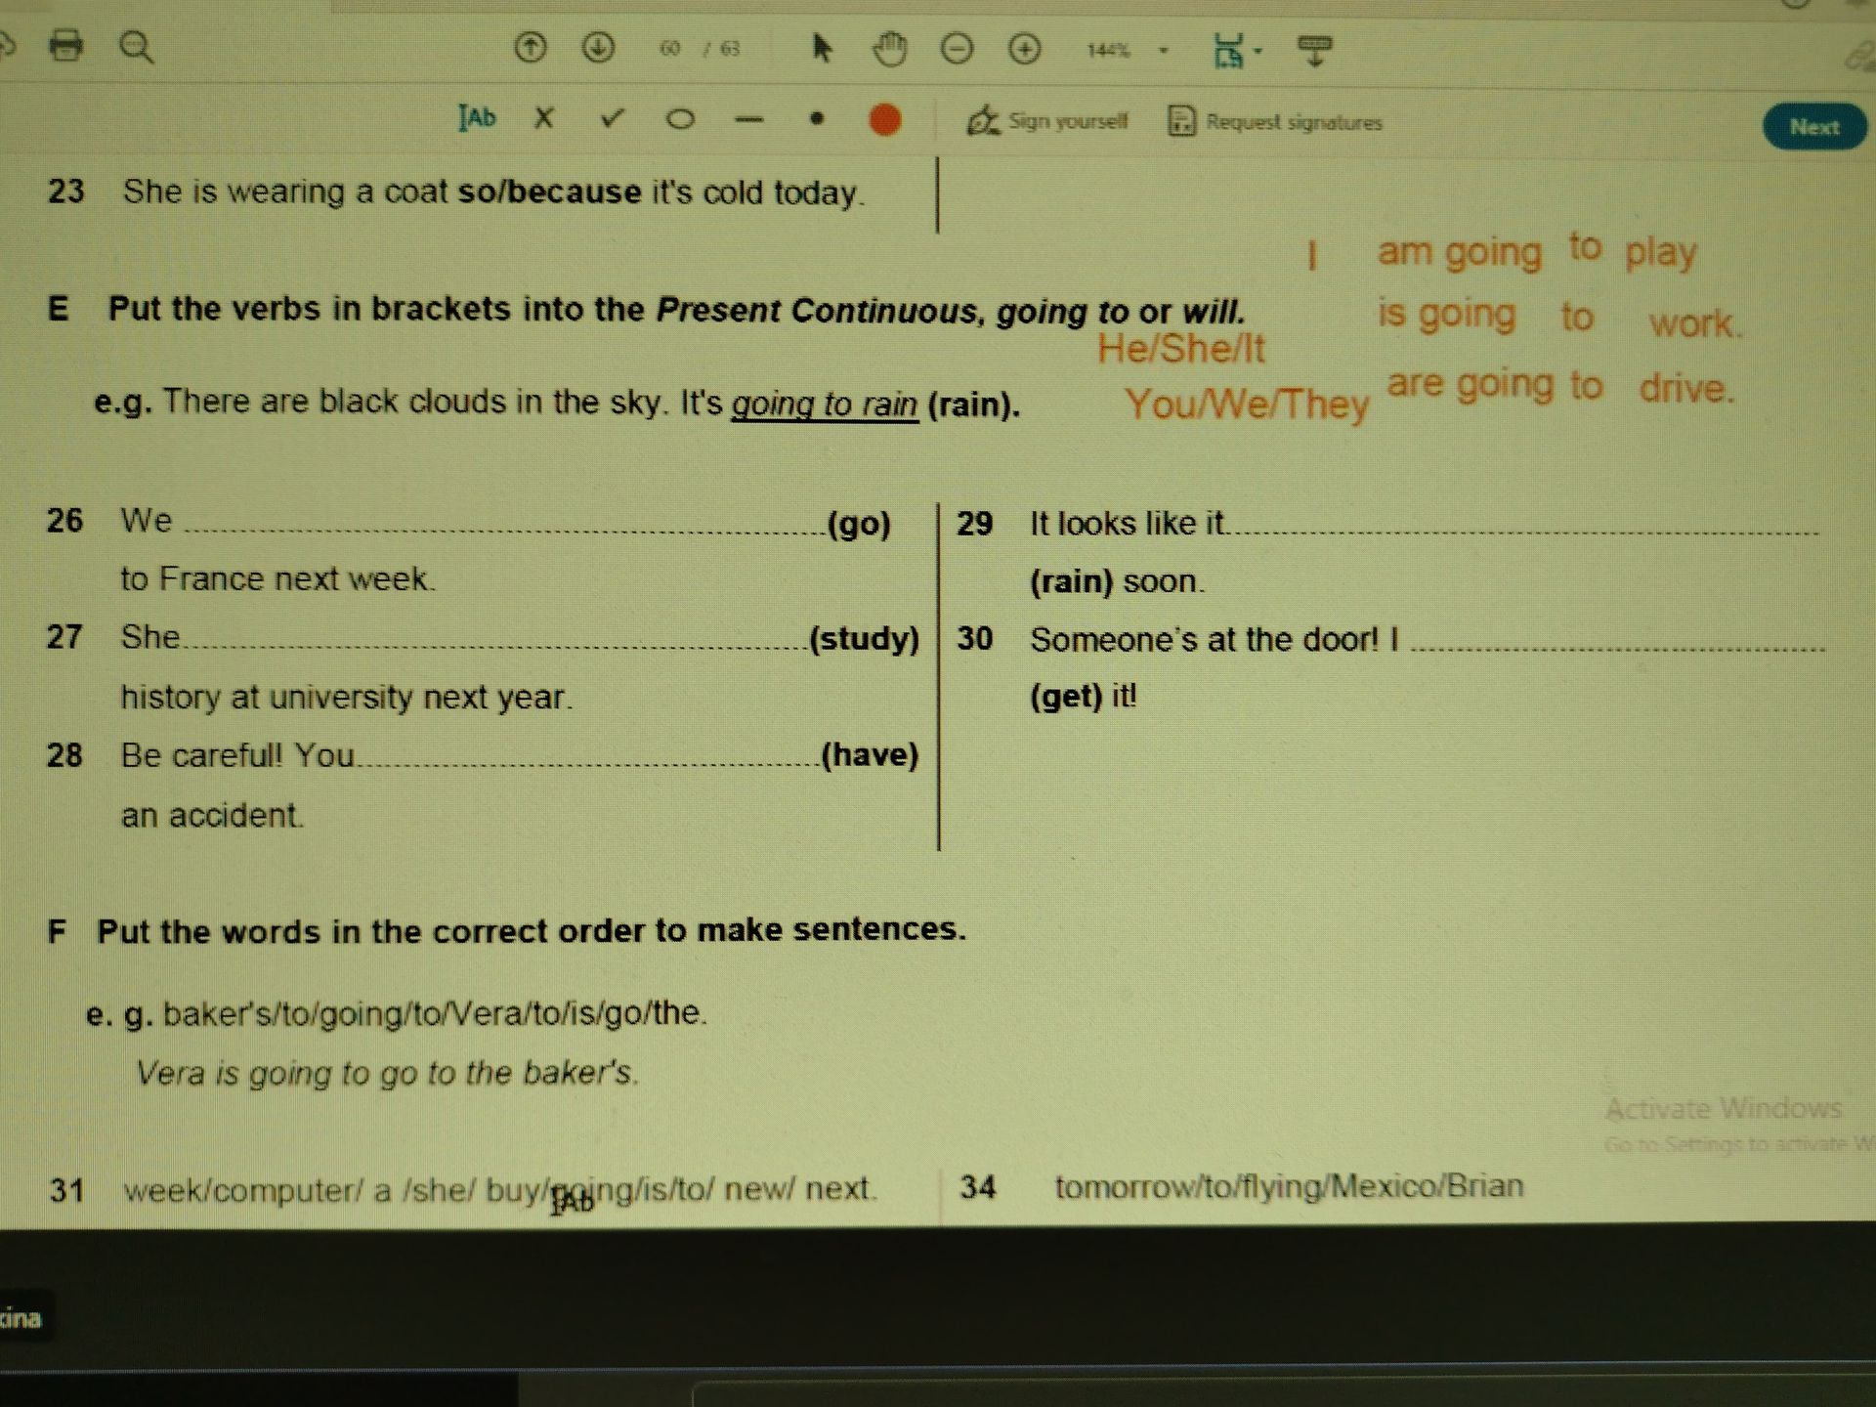Click the Next button
The image size is (1876, 1407).
[x=1814, y=127]
